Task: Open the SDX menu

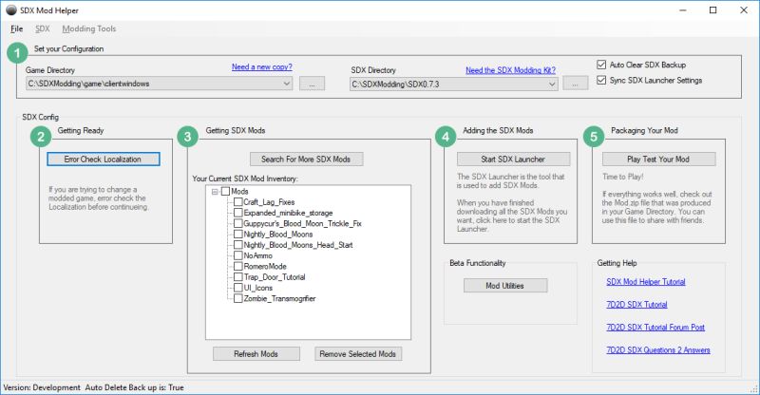Action: (43, 28)
